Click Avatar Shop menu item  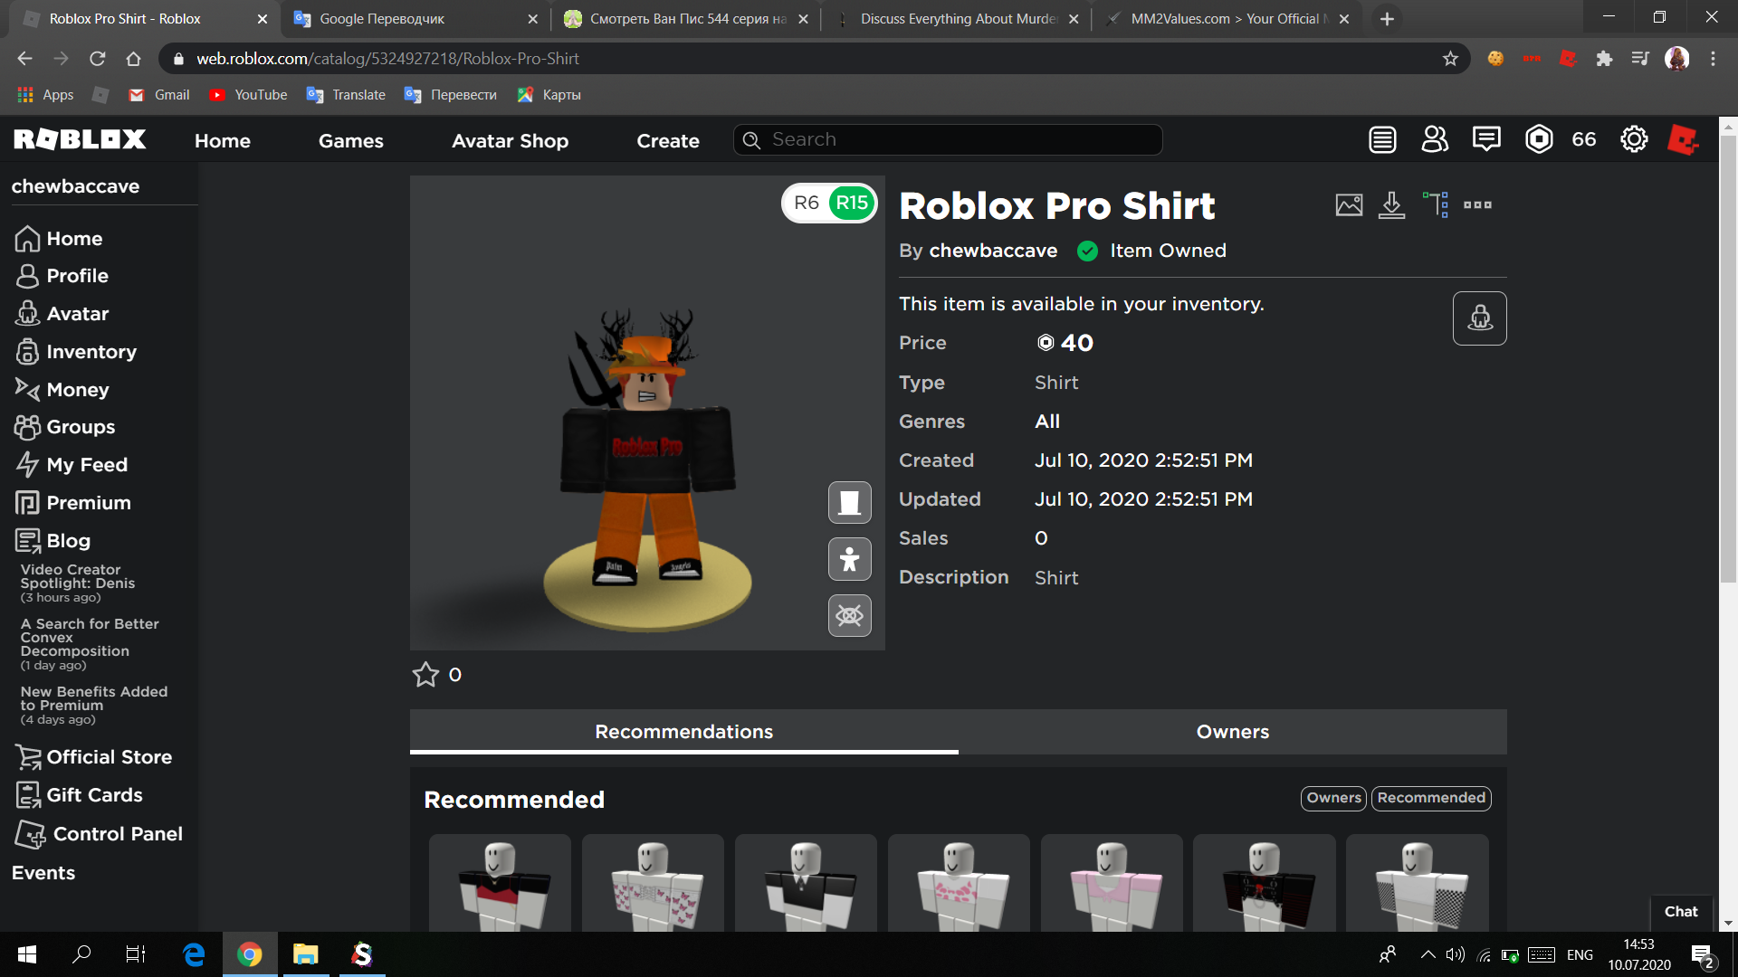click(x=510, y=139)
